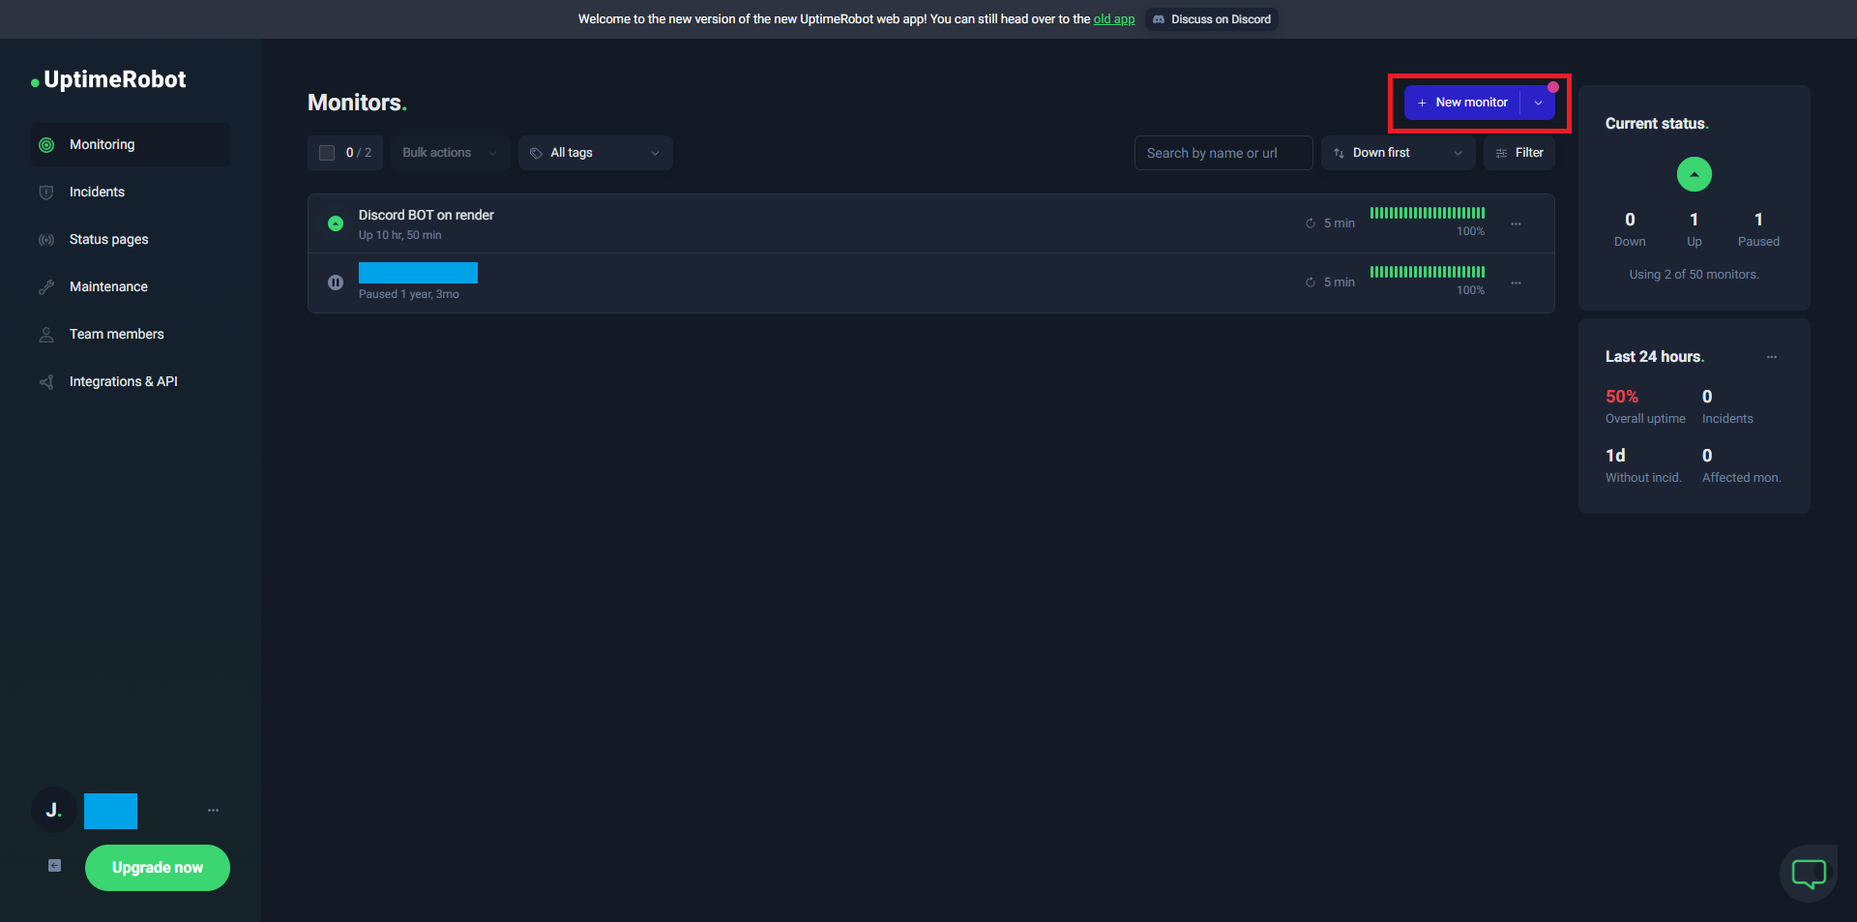Click the Team members person icon
This screenshot has height=922, width=1857.
[46, 335]
